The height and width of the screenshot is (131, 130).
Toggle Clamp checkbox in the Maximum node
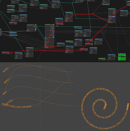coord(76,35)
